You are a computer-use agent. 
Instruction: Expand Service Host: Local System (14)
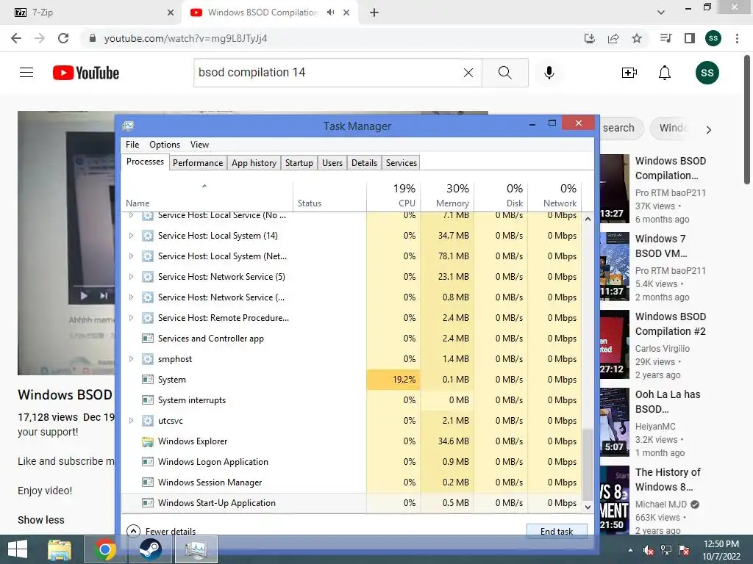(x=131, y=236)
